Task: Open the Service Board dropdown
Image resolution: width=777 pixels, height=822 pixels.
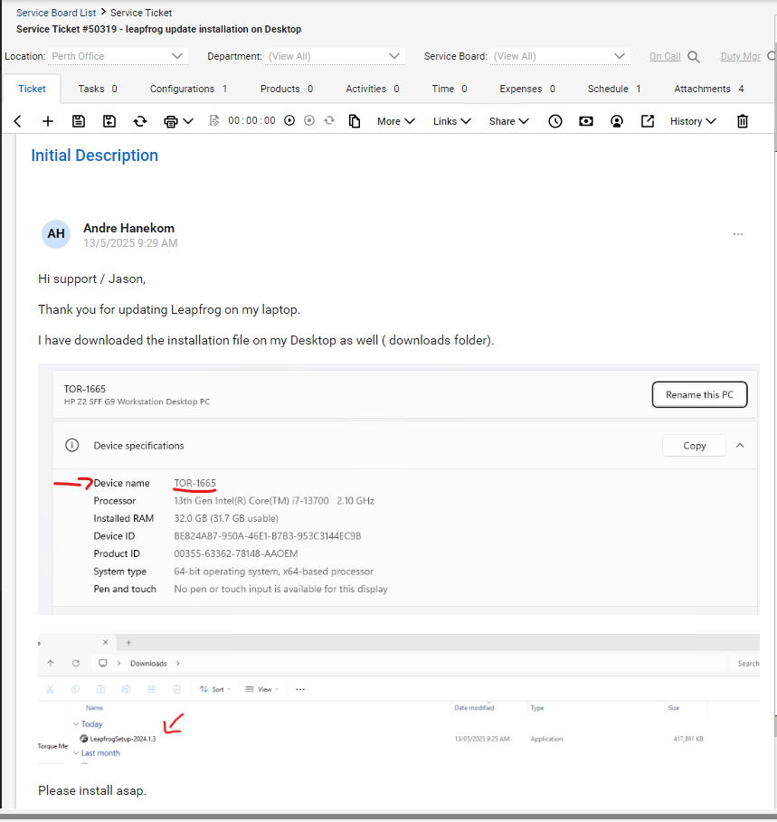Action: (x=560, y=57)
